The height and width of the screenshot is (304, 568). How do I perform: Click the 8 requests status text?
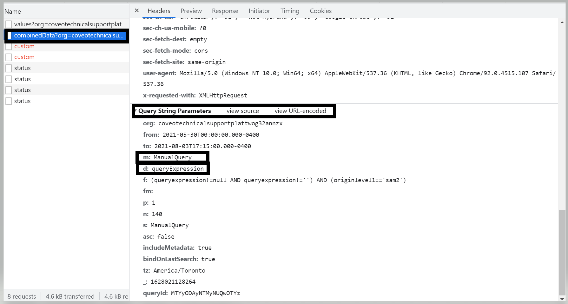tap(22, 296)
